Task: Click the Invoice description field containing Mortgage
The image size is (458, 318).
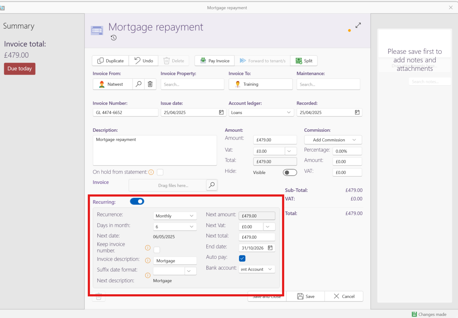Action: [x=175, y=261]
